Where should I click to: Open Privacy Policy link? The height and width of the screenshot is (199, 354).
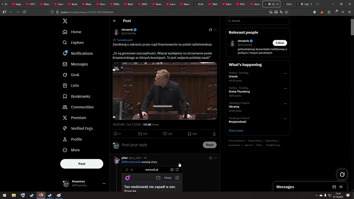click(x=254, y=141)
